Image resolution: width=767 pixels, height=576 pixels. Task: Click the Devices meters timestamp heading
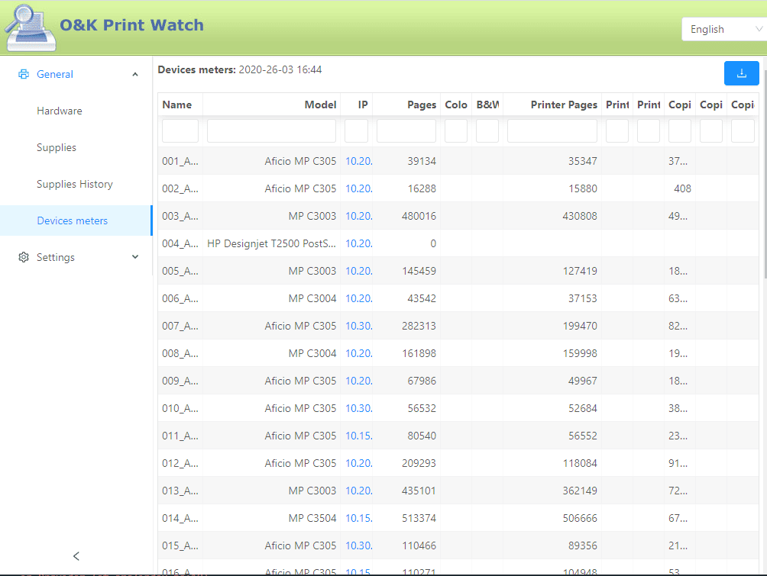(240, 70)
